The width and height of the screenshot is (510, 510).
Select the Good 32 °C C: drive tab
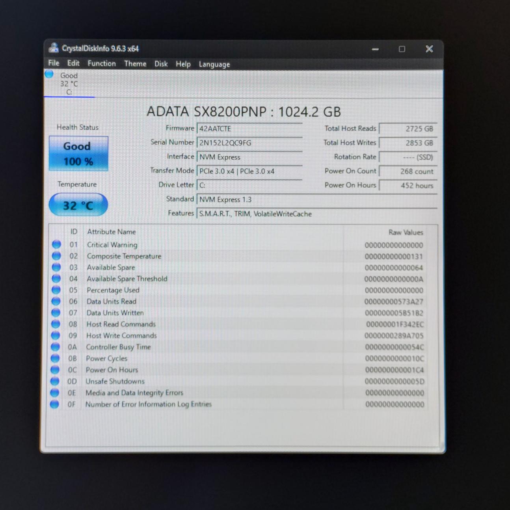pos(69,84)
